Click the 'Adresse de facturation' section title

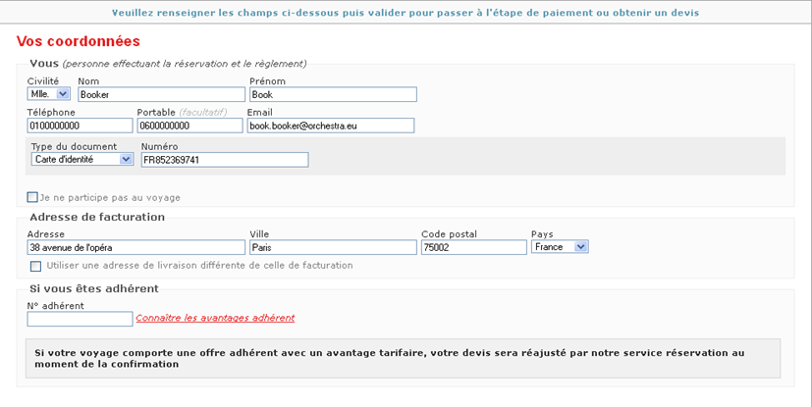[x=97, y=217]
